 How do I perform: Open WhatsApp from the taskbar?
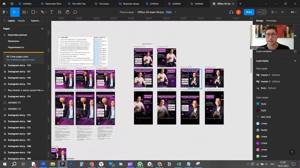140,164
